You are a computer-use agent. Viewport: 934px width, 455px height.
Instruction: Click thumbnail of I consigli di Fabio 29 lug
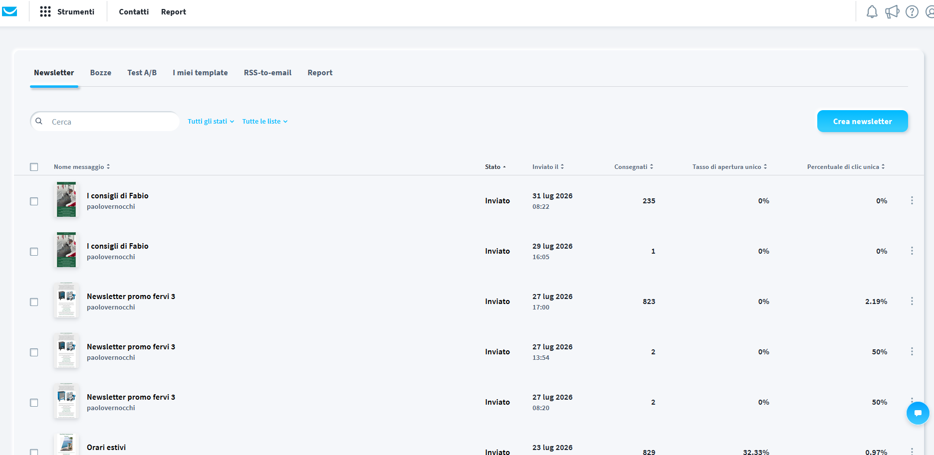pyautogui.click(x=66, y=250)
